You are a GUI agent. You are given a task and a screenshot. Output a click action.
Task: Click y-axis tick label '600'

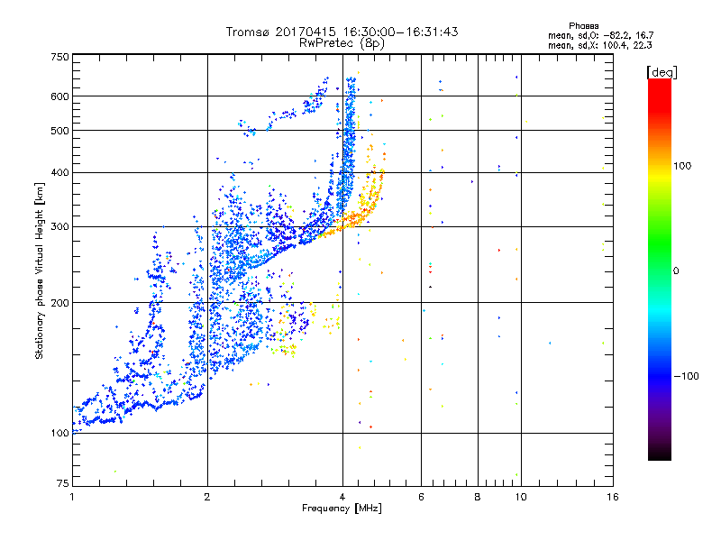tap(59, 96)
